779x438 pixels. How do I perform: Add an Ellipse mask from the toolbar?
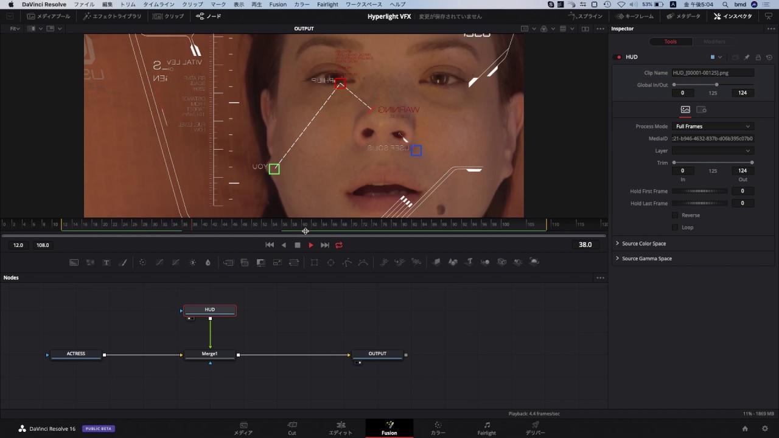(x=330, y=262)
